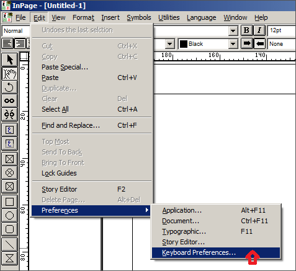Open the dropdown arrow left of Black color

(x=169, y=44)
